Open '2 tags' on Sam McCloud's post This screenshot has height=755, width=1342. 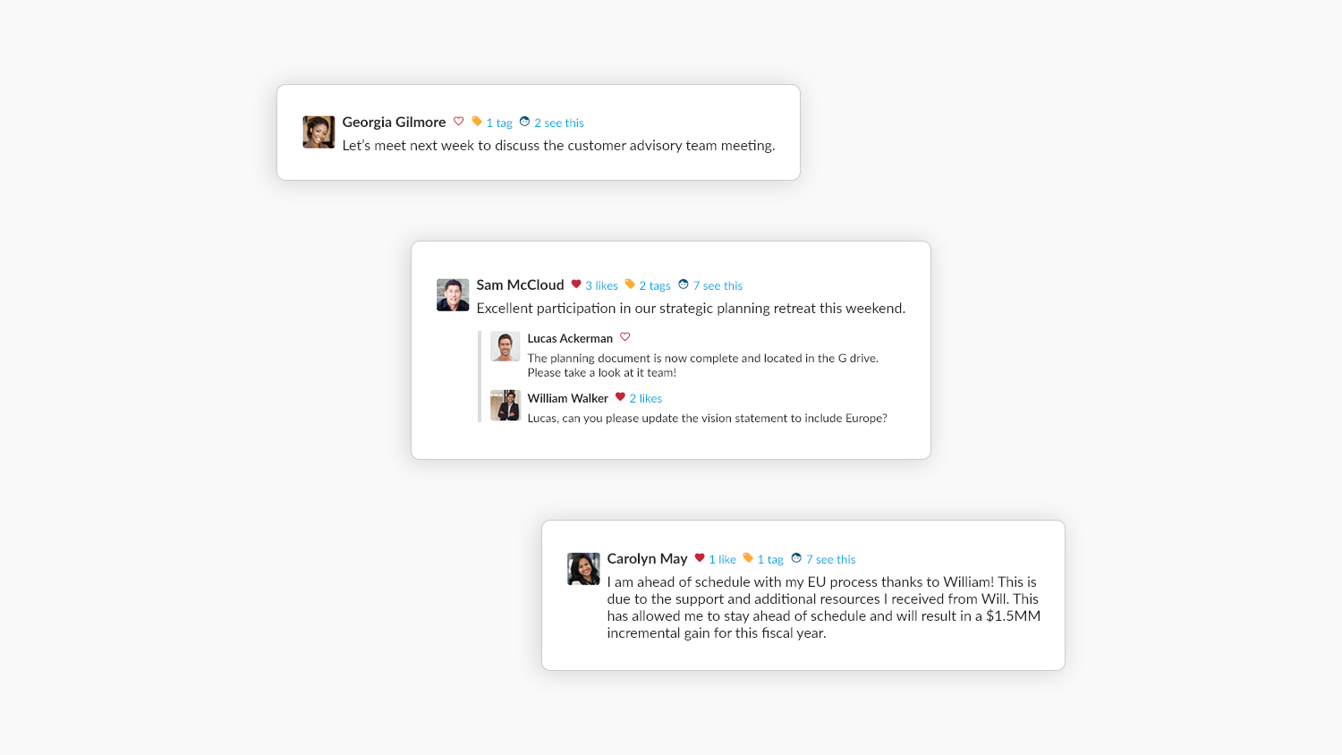click(655, 286)
